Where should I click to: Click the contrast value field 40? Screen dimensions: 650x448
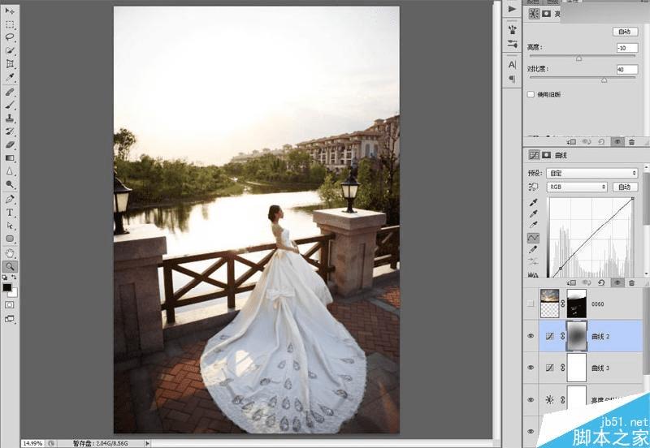[626, 70]
